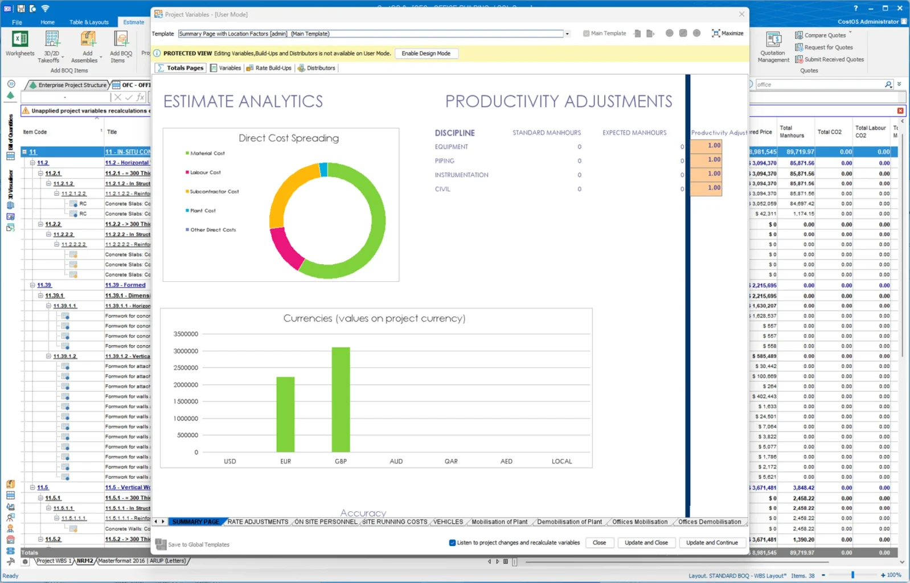Screen dimensions: 910x583
Task: Click the airplane icon in left sidebar
Action: coord(10,561)
